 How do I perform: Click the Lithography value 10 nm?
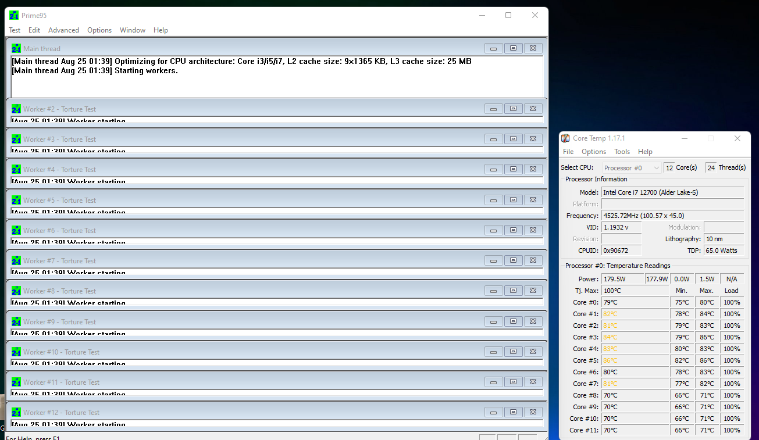[x=724, y=239]
